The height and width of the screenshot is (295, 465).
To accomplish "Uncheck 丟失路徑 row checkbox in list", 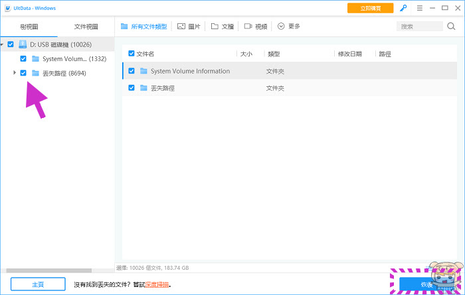I will [x=132, y=88].
